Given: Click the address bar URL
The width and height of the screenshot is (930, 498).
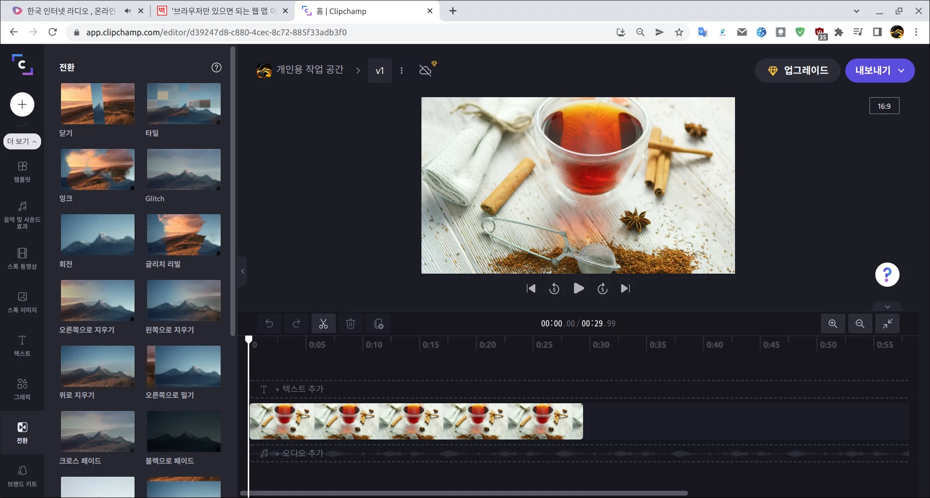Looking at the screenshot, I should 216,32.
